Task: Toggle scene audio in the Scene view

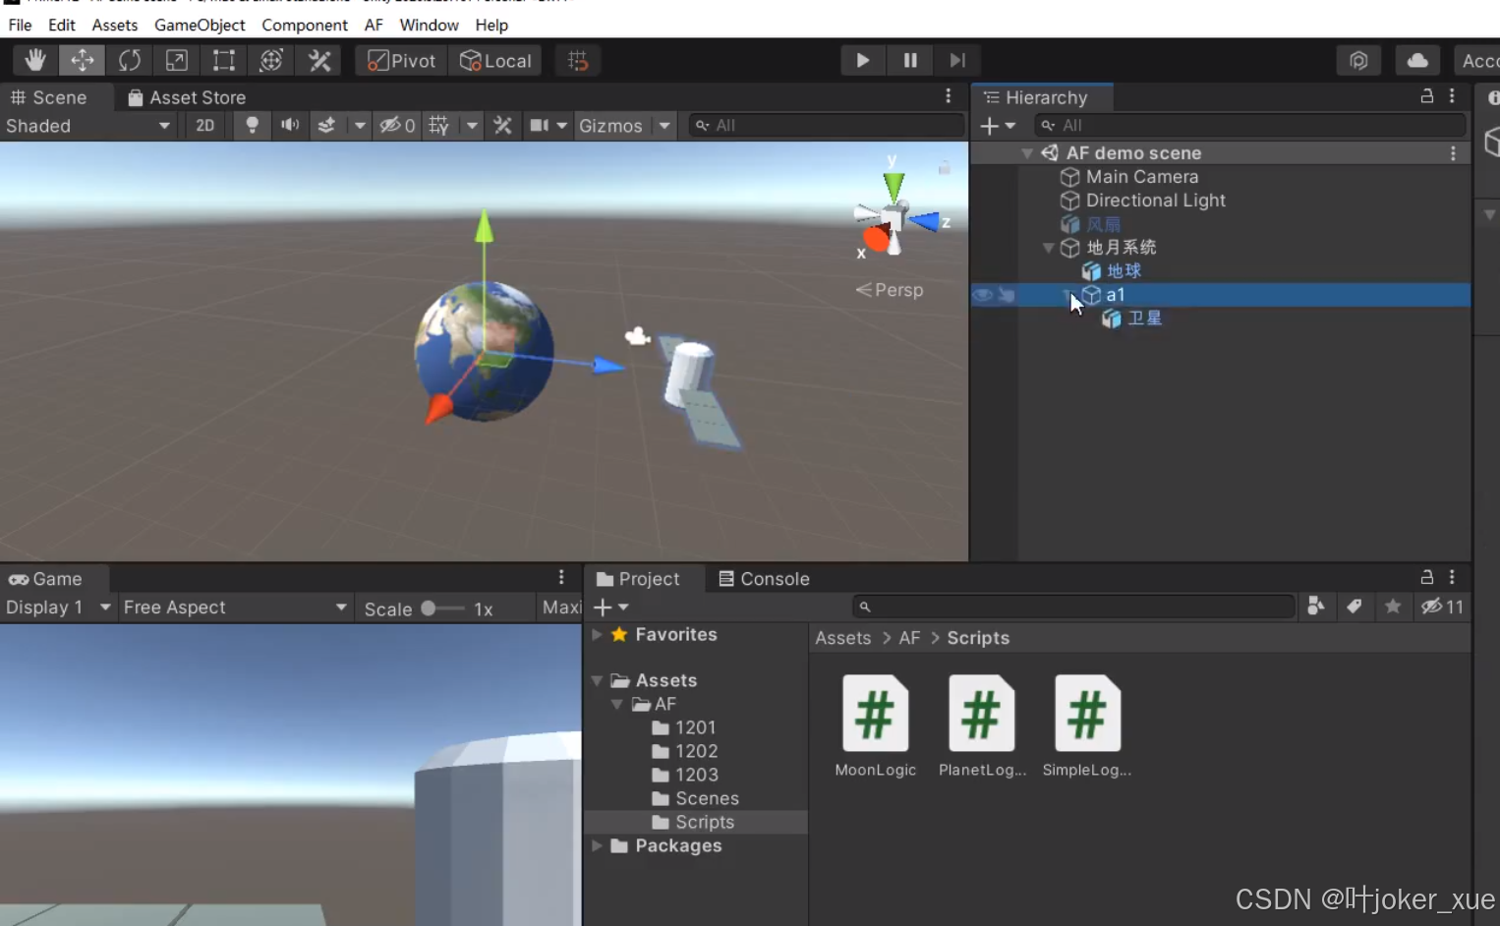Action: 289,125
